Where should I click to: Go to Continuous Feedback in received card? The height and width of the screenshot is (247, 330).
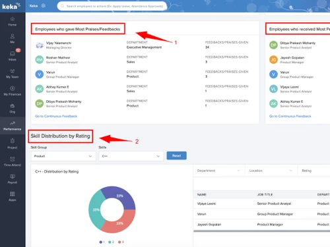coord(290,116)
